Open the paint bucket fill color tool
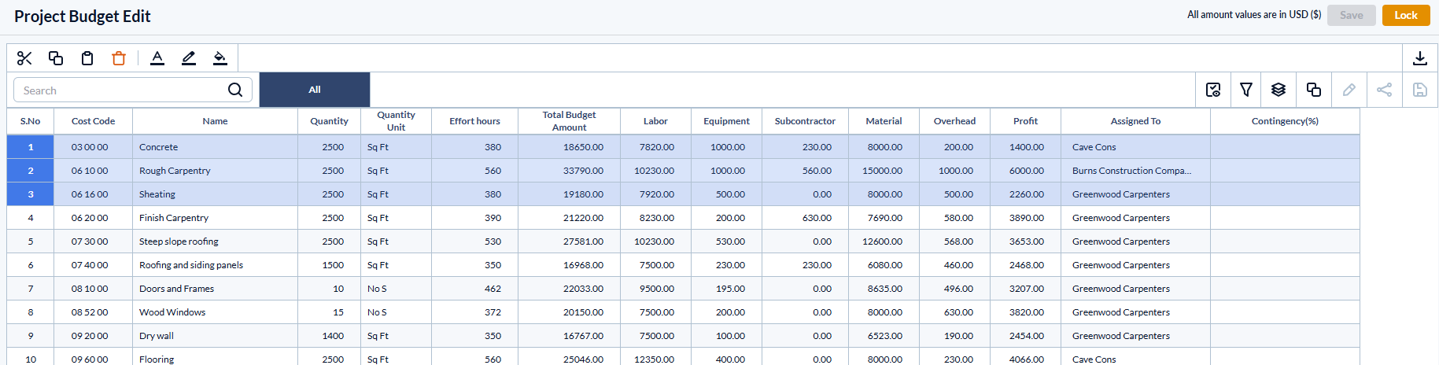The height and width of the screenshot is (365, 1439). 220,58
